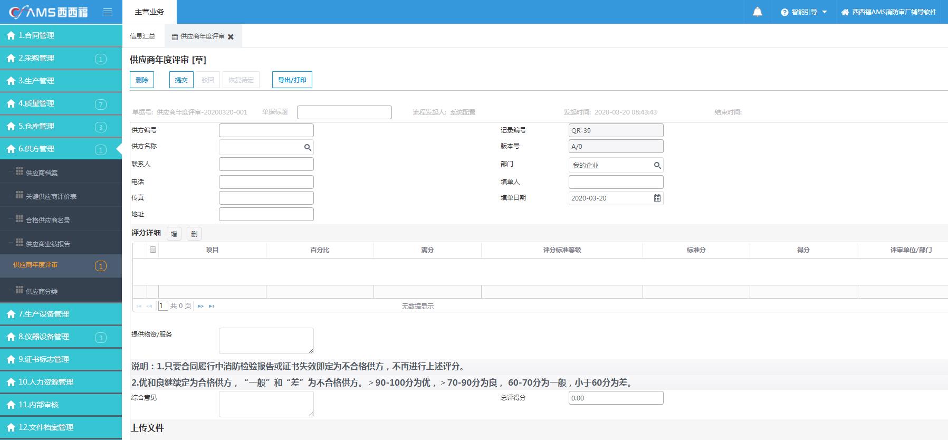Focus the 提供物资/服务 text area
The image size is (948, 440).
(266, 341)
